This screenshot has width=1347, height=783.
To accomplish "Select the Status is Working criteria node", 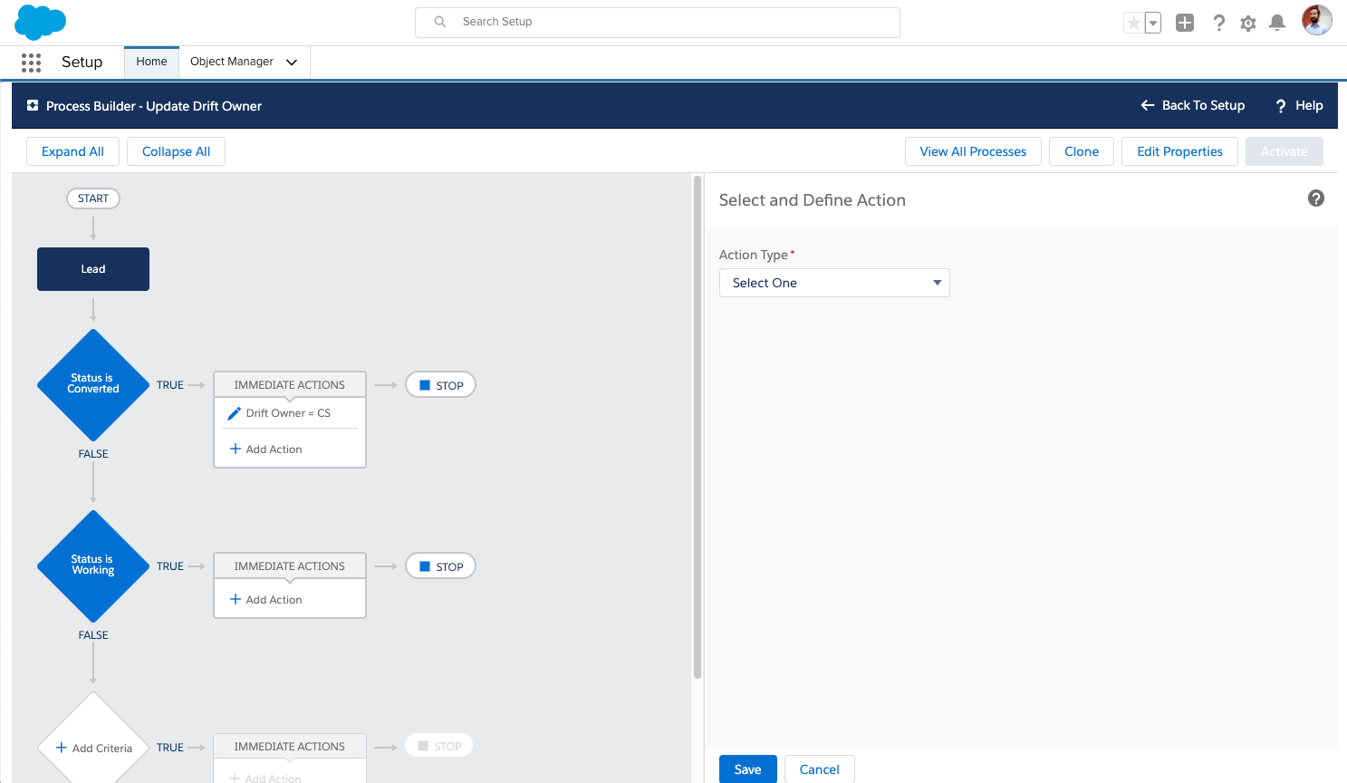I will click(93, 565).
